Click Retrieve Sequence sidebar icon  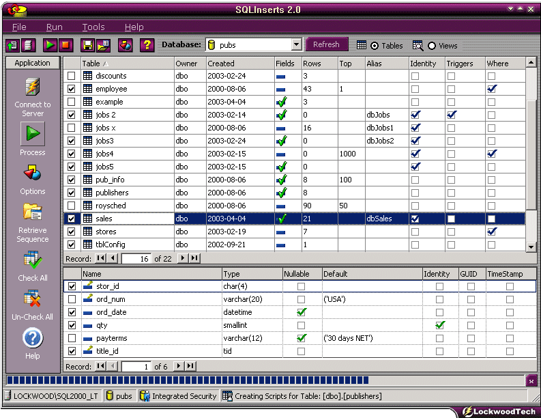pyautogui.click(x=33, y=212)
